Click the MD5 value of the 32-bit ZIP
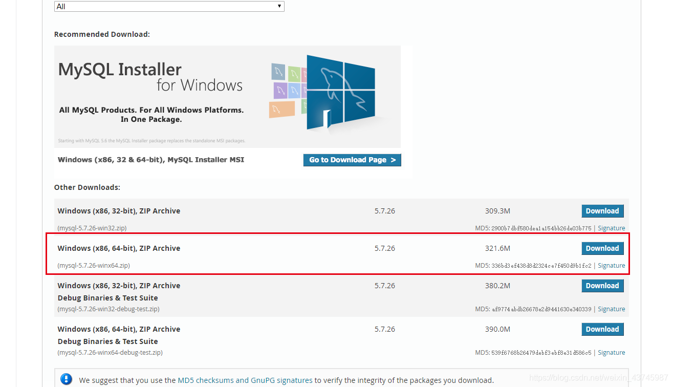This screenshot has width=673, height=387. point(541,228)
